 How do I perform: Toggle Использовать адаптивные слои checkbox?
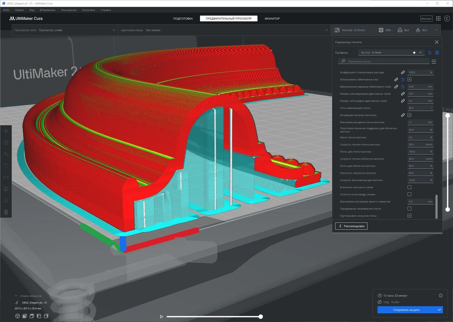[410, 80]
